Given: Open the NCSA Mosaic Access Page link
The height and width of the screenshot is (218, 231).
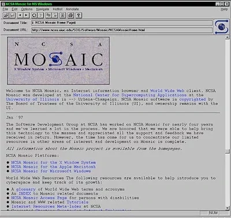Looking at the screenshot, I should click(39, 198).
